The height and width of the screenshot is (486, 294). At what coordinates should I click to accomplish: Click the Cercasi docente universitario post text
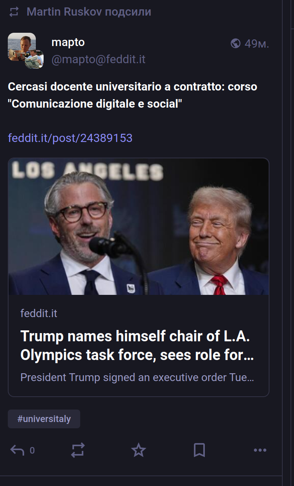[x=132, y=96]
